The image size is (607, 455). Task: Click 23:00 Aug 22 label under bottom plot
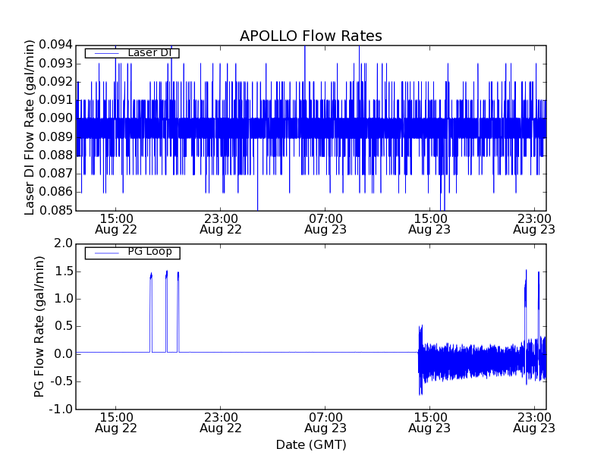[220, 422]
